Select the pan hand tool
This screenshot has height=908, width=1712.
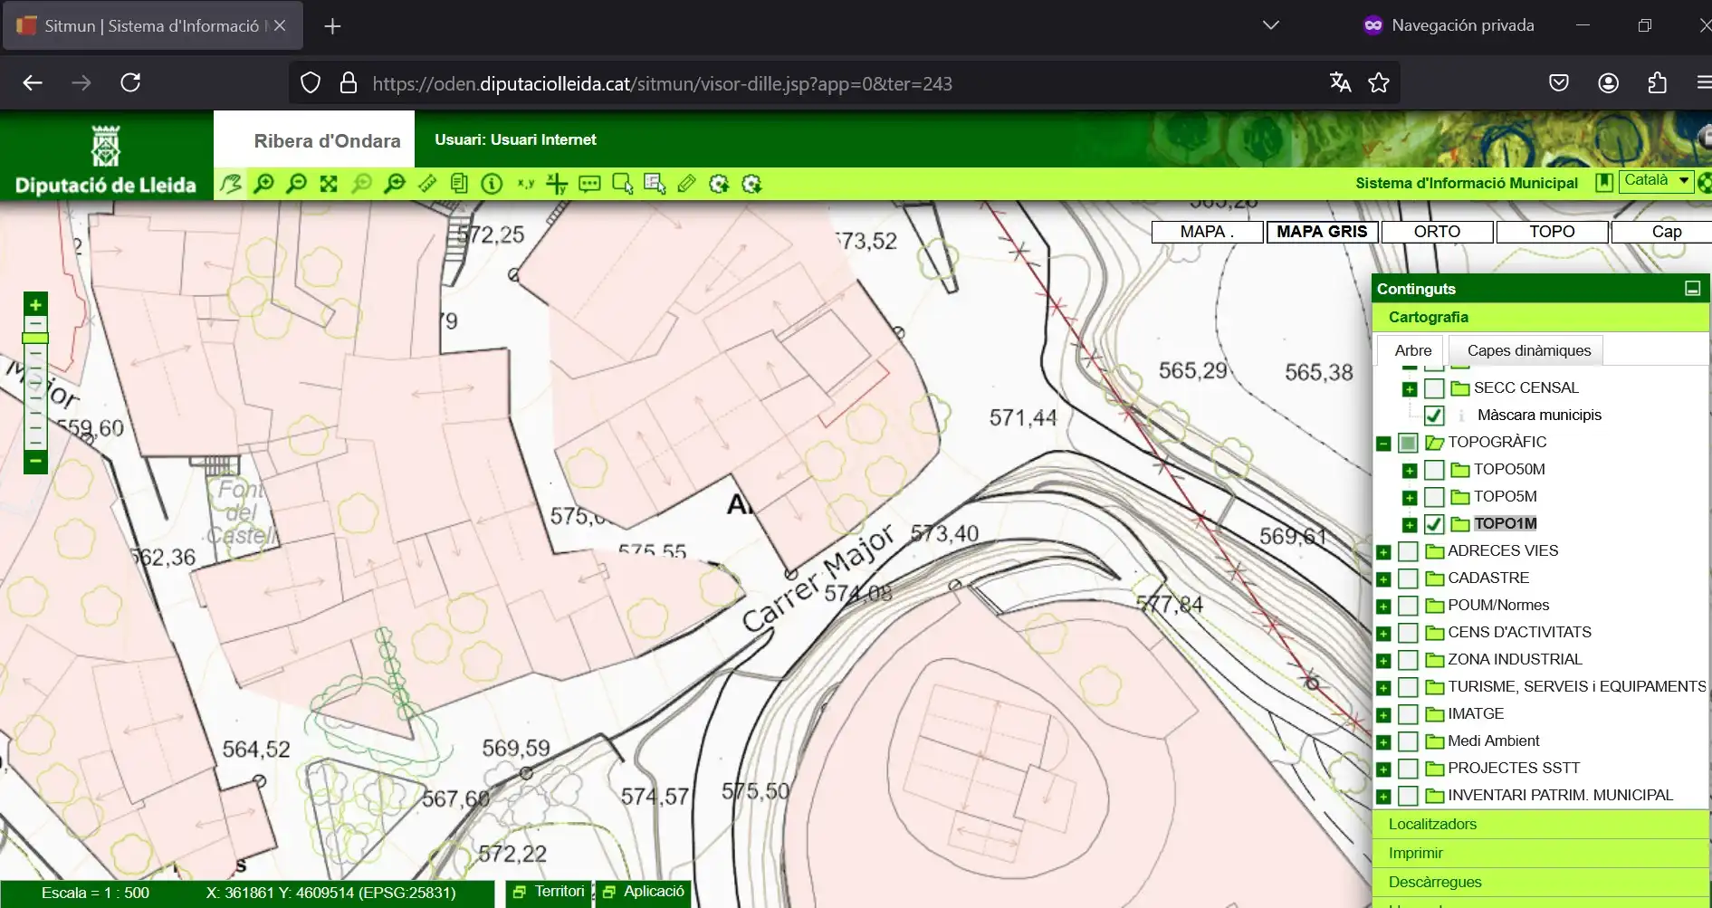(231, 184)
